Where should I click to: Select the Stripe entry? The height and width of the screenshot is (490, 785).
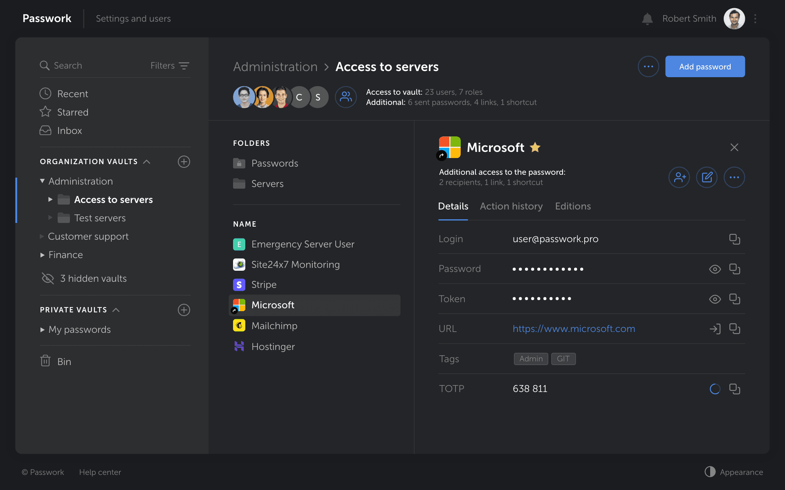pyautogui.click(x=314, y=285)
